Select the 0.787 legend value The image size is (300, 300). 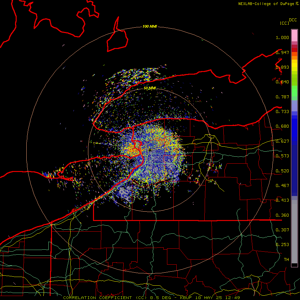pos(282,97)
